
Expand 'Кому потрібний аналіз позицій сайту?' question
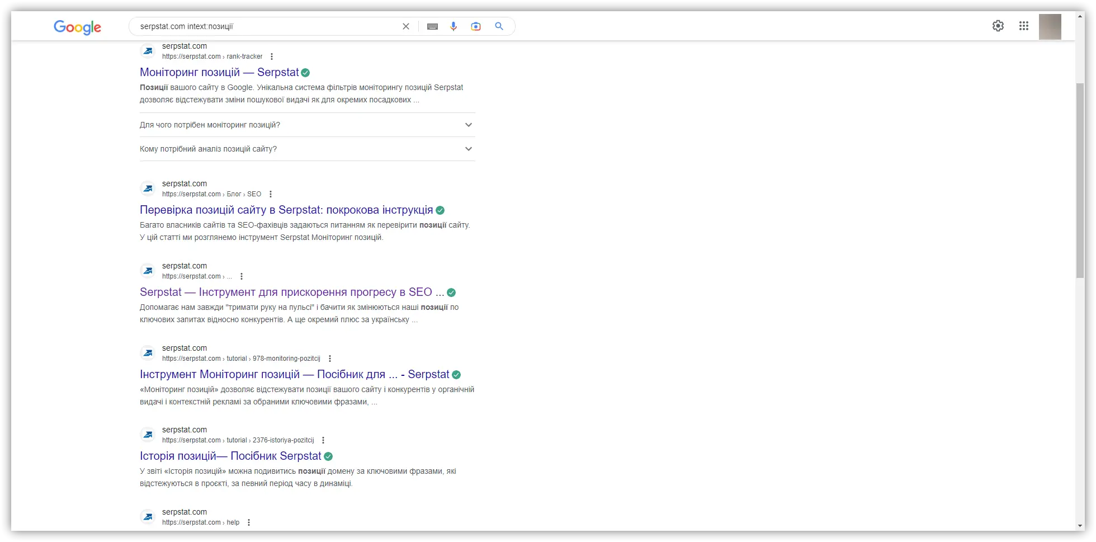coord(307,149)
